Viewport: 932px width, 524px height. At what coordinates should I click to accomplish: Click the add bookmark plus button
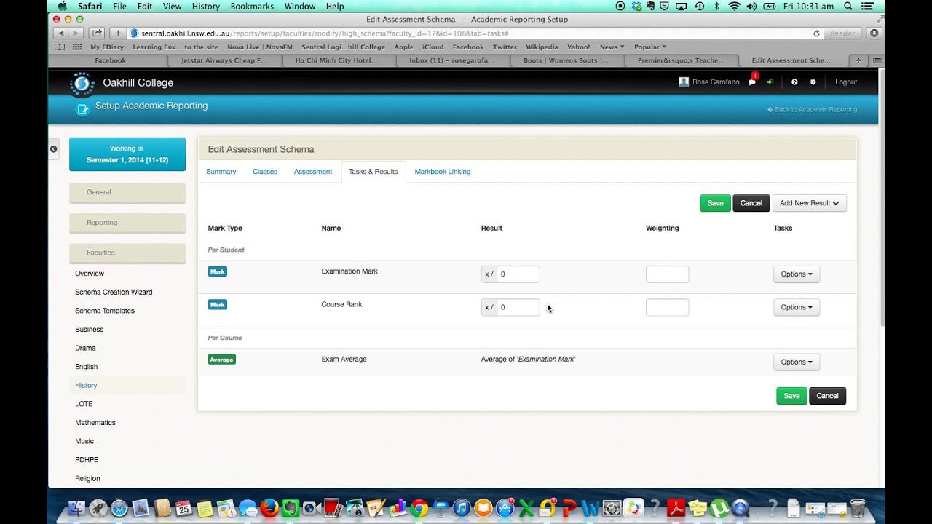118,33
